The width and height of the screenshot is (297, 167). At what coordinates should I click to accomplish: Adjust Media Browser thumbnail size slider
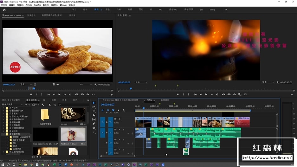coord(40,157)
